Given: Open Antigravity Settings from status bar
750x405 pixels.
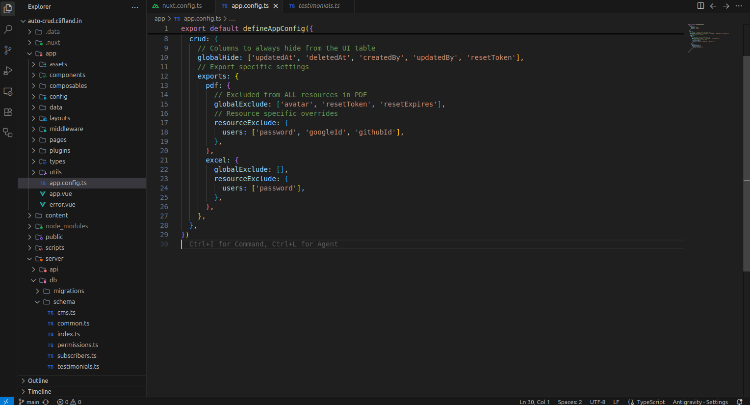Looking at the screenshot, I should [700, 402].
